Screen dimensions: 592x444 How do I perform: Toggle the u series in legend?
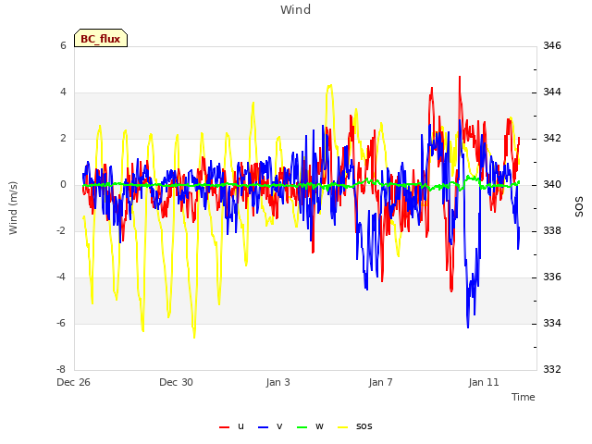click(231, 426)
